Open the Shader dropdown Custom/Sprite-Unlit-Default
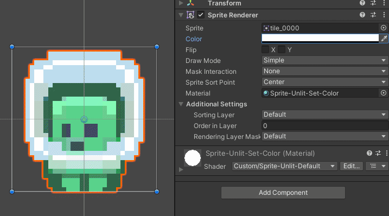Screen dimensions: 389x216 click(284, 166)
